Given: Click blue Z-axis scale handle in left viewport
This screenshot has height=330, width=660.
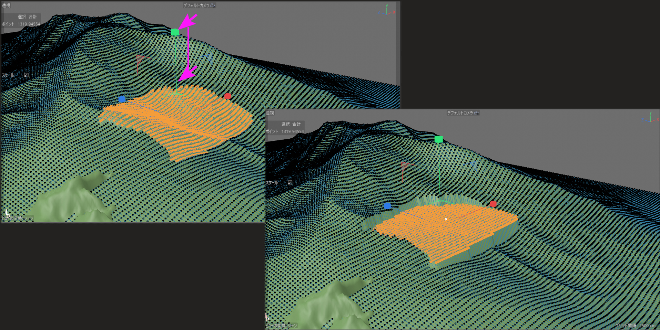Looking at the screenshot, I should (x=122, y=99).
